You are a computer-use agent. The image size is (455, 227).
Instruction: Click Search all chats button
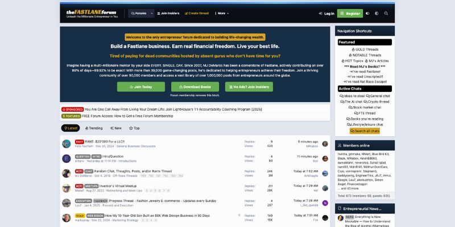(x=365, y=131)
